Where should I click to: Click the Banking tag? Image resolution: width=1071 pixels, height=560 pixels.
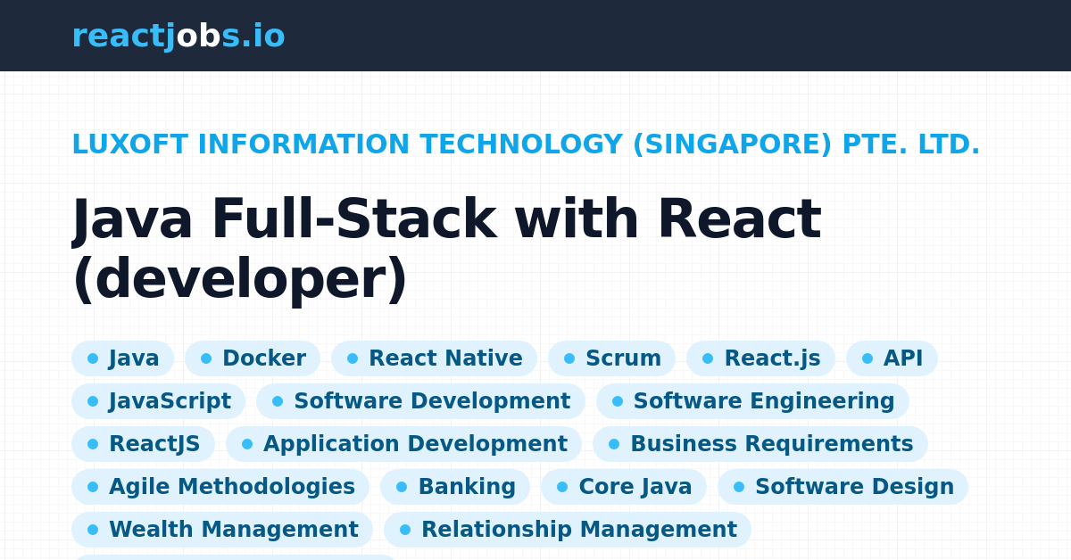point(455,487)
